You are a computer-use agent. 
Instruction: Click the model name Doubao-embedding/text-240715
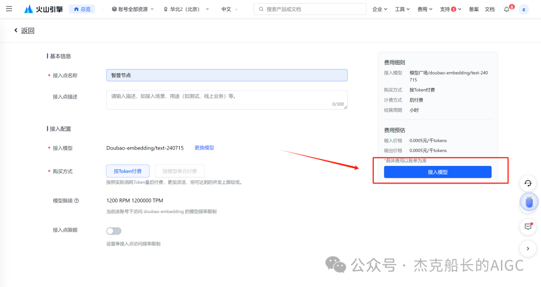pos(145,148)
